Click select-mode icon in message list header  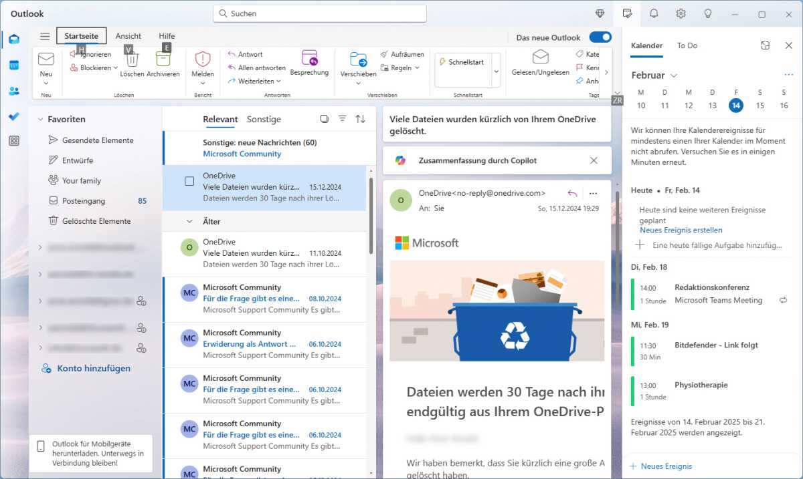pyautogui.click(x=325, y=119)
